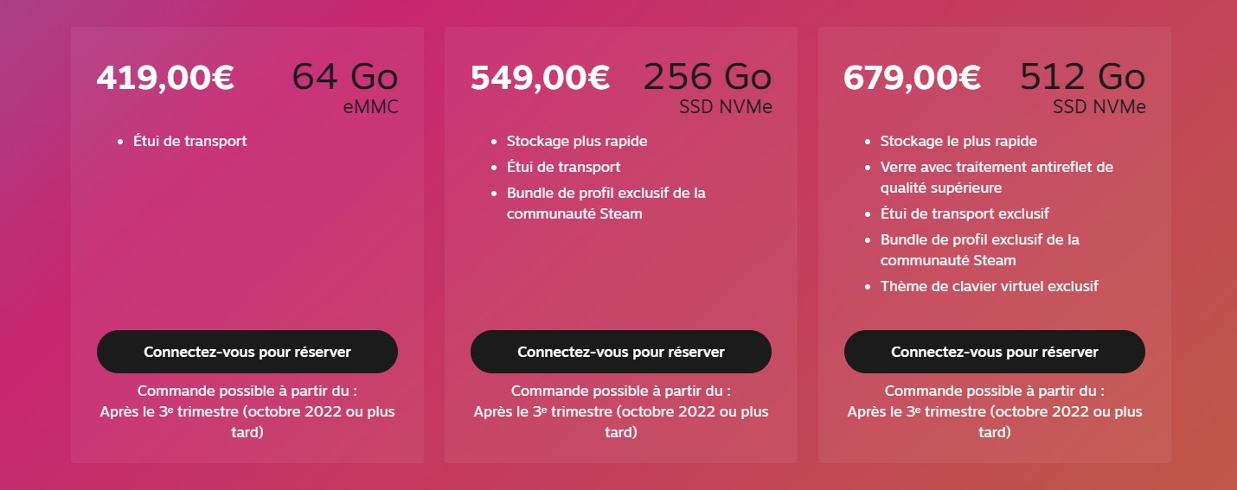Click the 256 Go storage heading

click(708, 77)
